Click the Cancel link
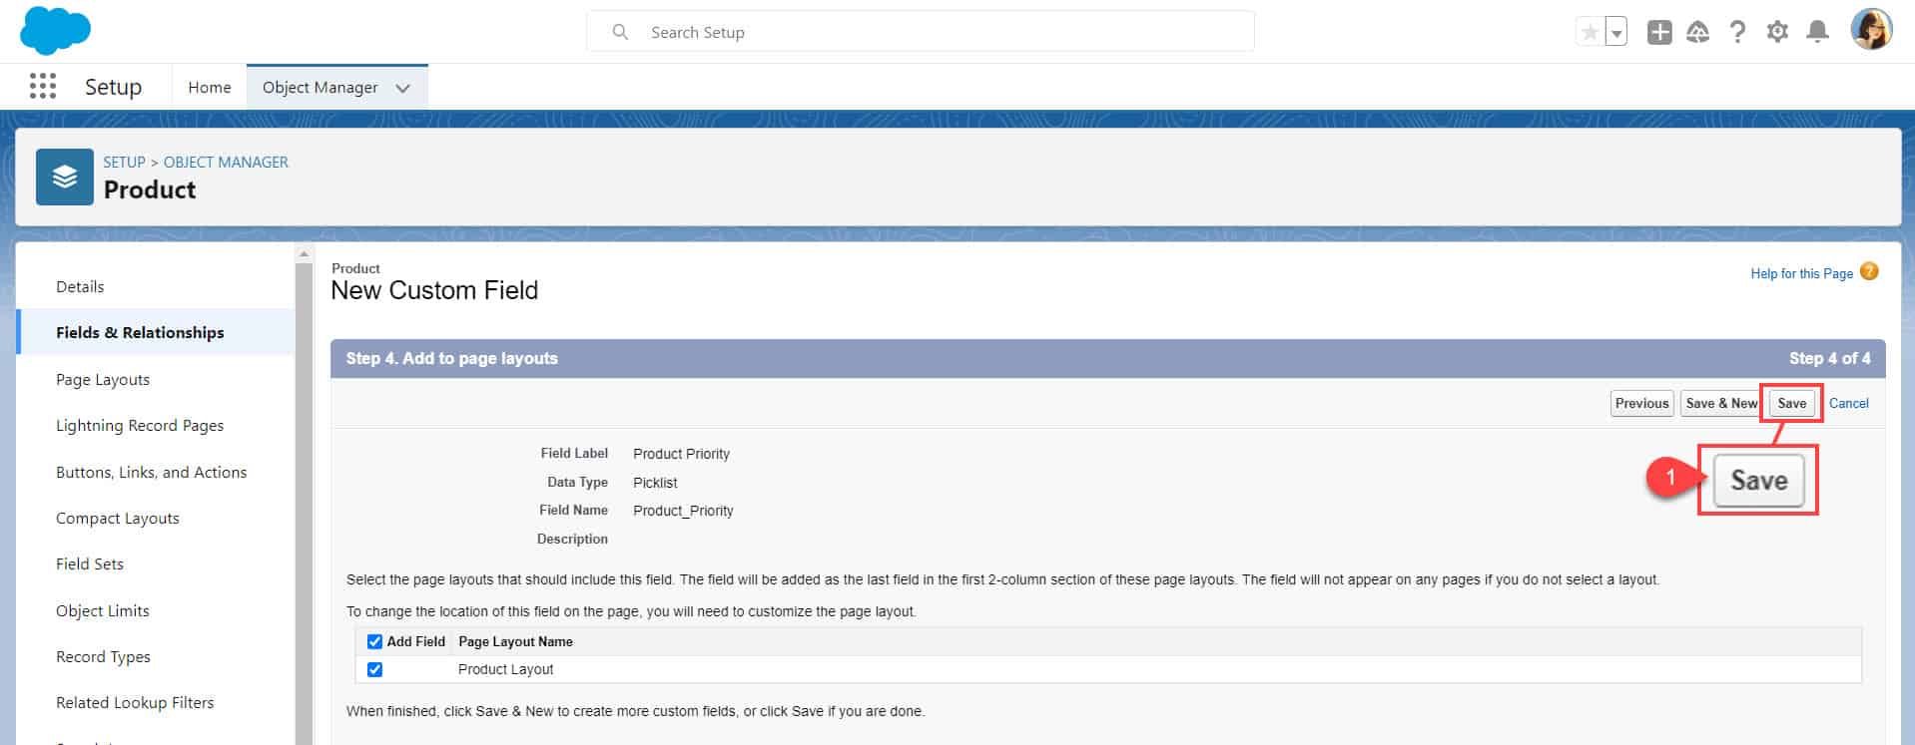Image resolution: width=1915 pixels, height=745 pixels. click(1848, 403)
